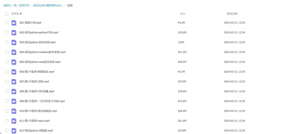Image resolution: width=290 pixels, height=134 pixels.
Task: Sort files by the 修改日期 column header
Action: (232, 14)
